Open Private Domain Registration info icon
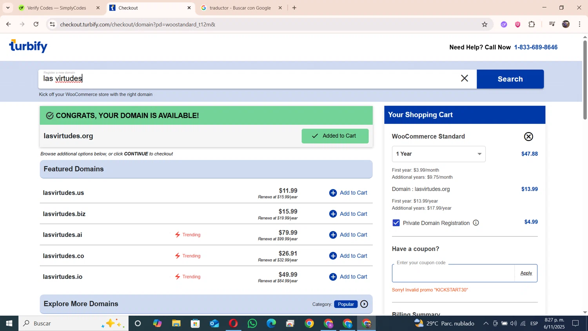The image size is (588, 331). click(x=476, y=223)
